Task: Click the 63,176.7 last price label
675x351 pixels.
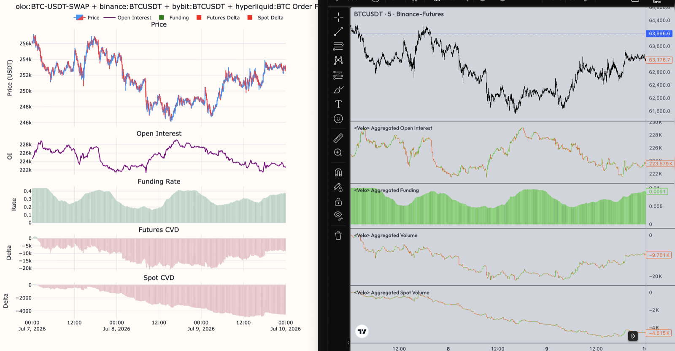Action: click(659, 60)
